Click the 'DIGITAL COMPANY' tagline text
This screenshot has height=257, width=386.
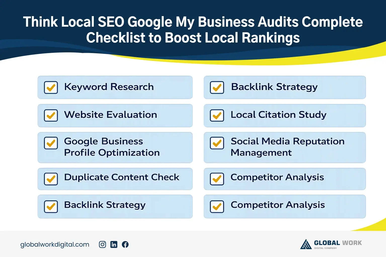point(325,248)
